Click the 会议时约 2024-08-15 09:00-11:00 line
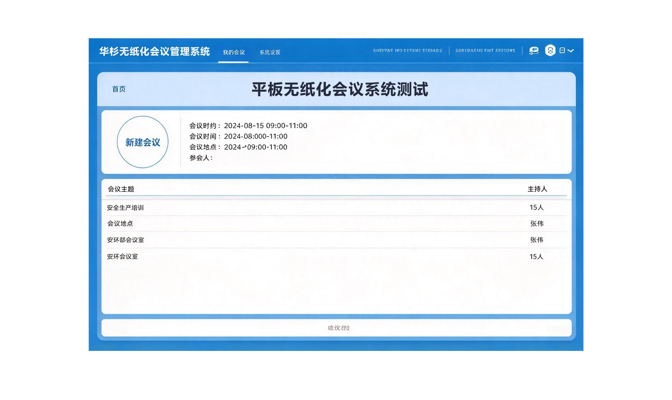Image resolution: width=672 pixels, height=400 pixels. 248,126
